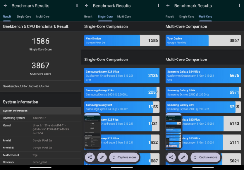Viewport: 244px width, 170px height.
Task: Select Result tab in middle panel
Action: click(88, 17)
